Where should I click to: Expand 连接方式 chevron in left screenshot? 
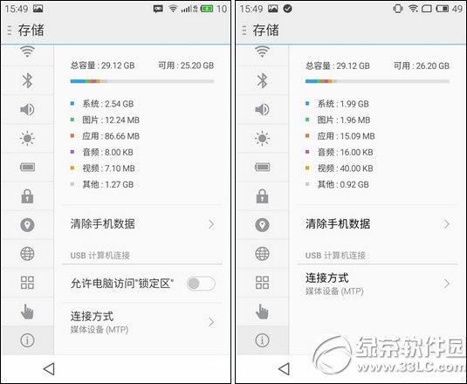click(211, 322)
